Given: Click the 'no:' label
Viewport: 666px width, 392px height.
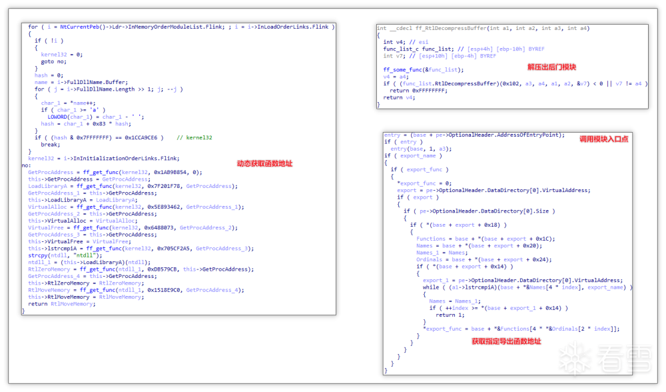Looking at the screenshot, I should 27,165.
